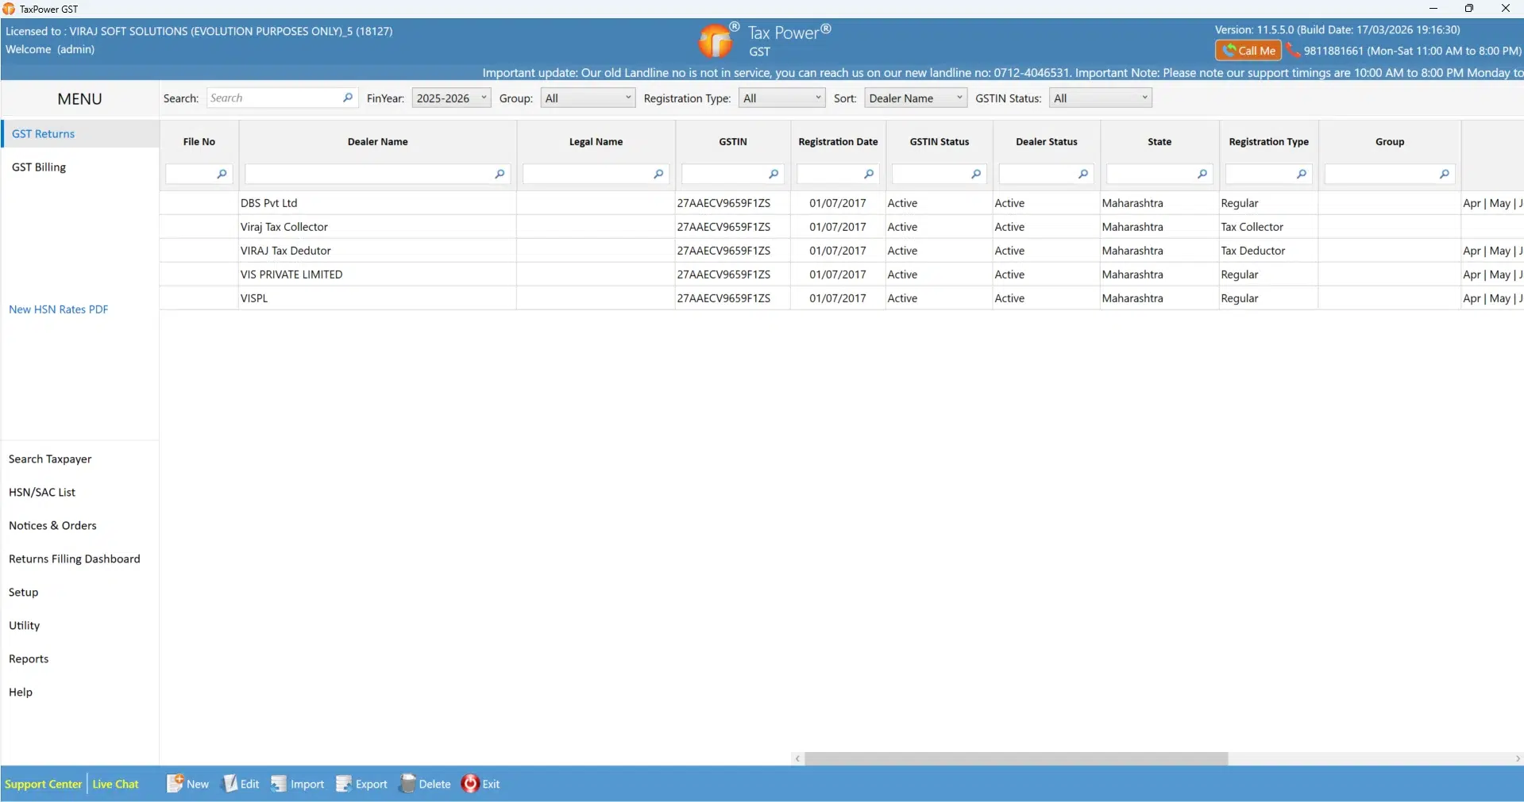Select the VISPL dealer row

pos(842,298)
